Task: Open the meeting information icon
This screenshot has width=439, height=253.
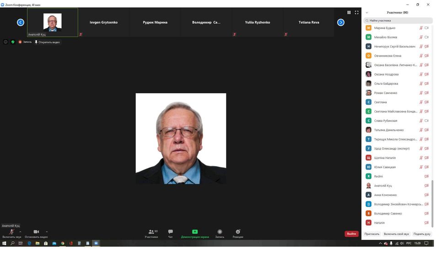Action: click(5, 42)
